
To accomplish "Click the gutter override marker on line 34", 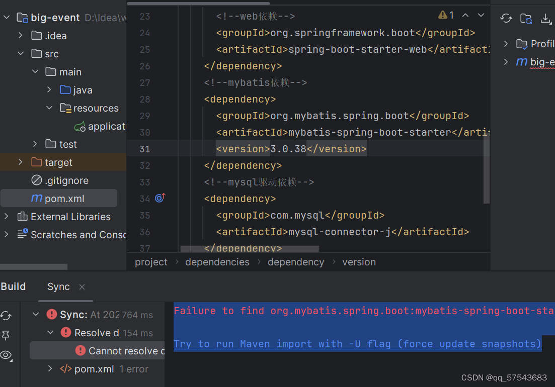I will coord(161,198).
